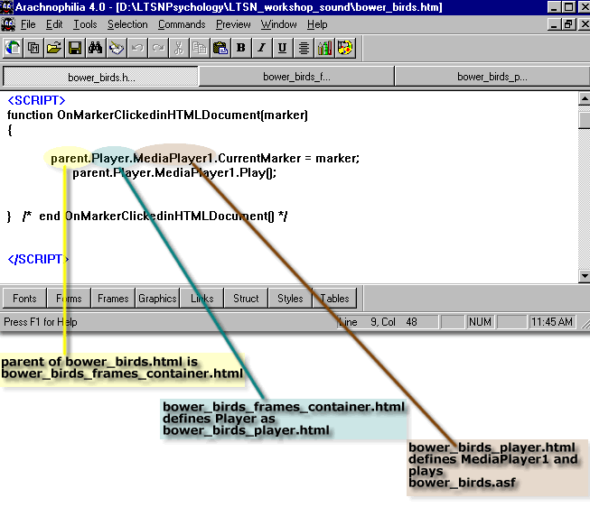
Task: Switch to the bower_birds_p... document tab
Action: coord(492,77)
